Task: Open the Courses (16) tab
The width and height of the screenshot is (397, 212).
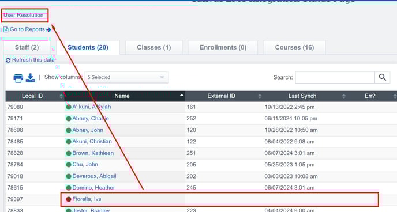Action: (x=294, y=47)
